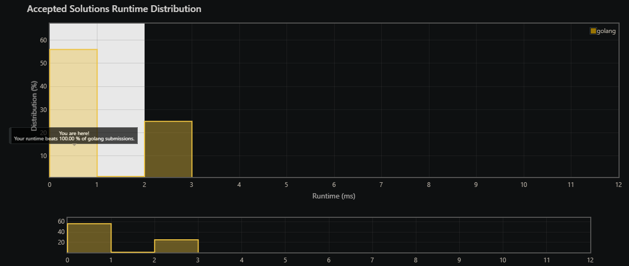The width and height of the screenshot is (629, 266).
Task: Click the 60 label on main chart y-axis
Action: [x=43, y=40]
